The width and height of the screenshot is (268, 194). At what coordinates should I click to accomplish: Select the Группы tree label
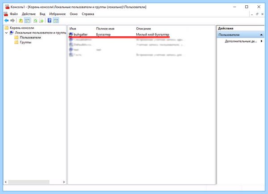click(25, 42)
